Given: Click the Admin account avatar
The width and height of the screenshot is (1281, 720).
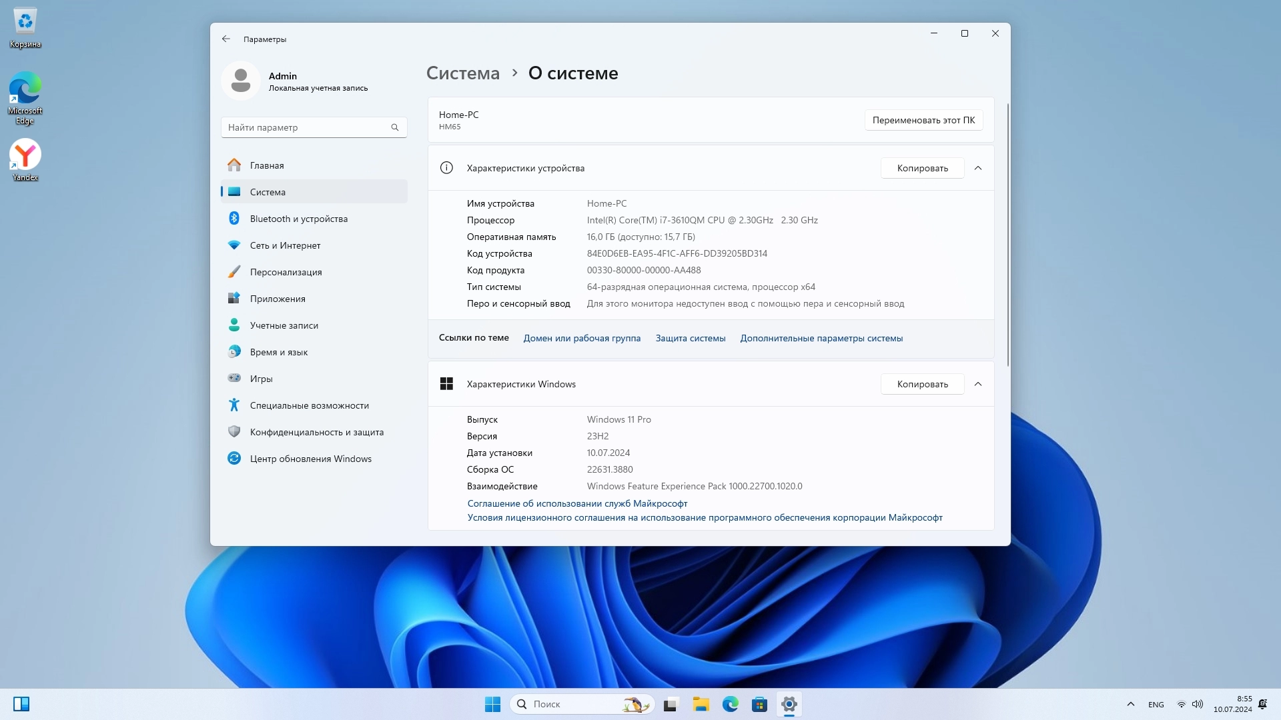Looking at the screenshot, I should [x=241, y=81].
